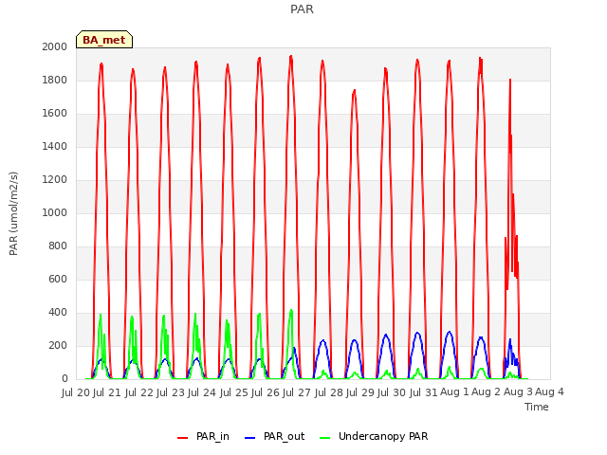Click the Jul 30 x-axis label
The width and height of the screenshot is (607, 455).
pyautogui.click(x=392, y=392)
